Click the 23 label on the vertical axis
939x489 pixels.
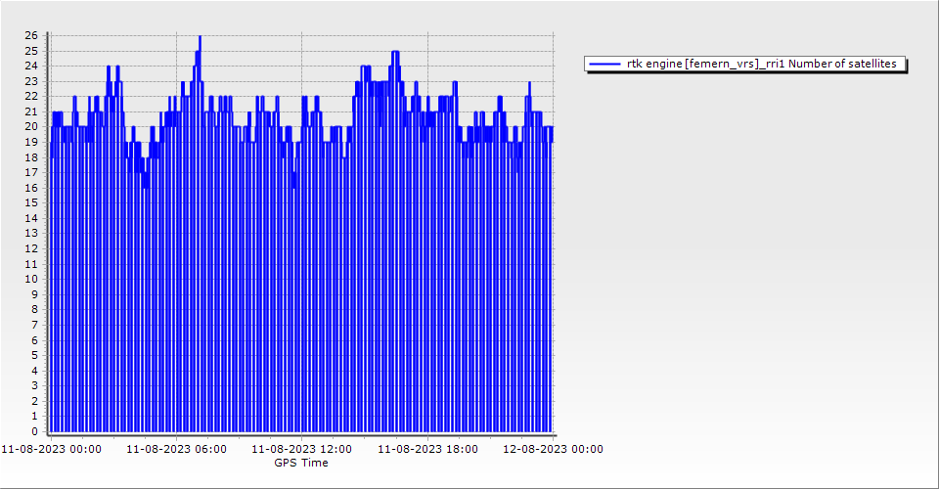tap(31, 81)
